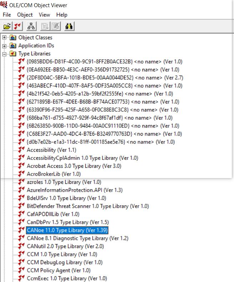Select {0EA692EE-BB50-4E3C-AEF0-356D91732725} entry
The height and width of the screenshot is (282, 234).
[x=103, y=70]
